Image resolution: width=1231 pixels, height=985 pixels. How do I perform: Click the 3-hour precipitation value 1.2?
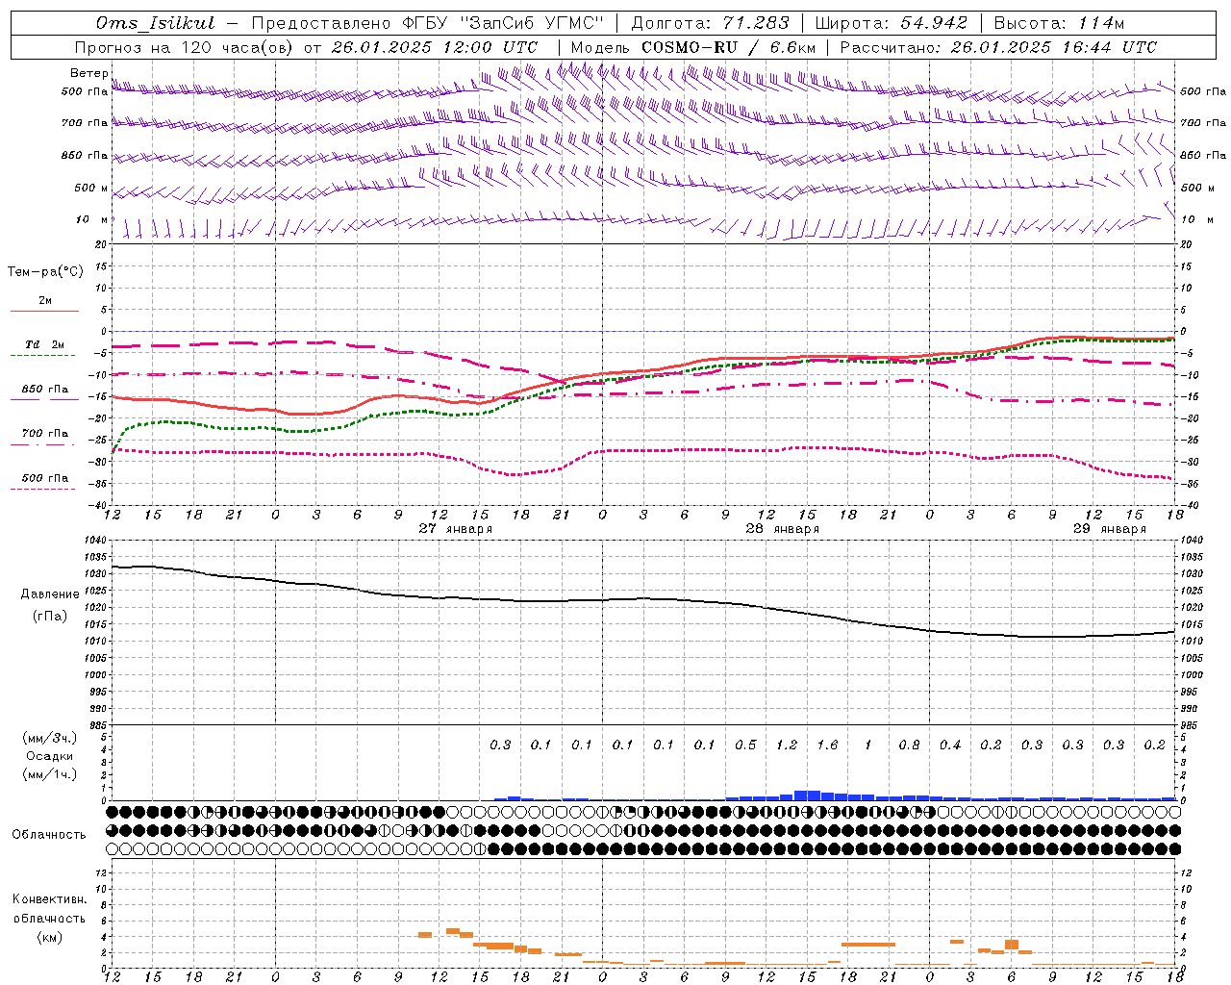point(787,745)
